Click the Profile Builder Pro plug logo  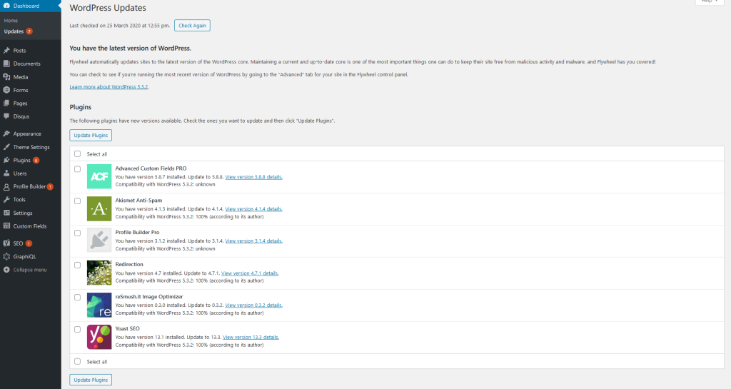[99, 241]
